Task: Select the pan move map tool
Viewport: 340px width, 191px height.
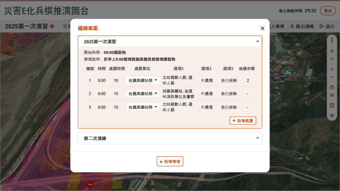Action: pos(332,51)
